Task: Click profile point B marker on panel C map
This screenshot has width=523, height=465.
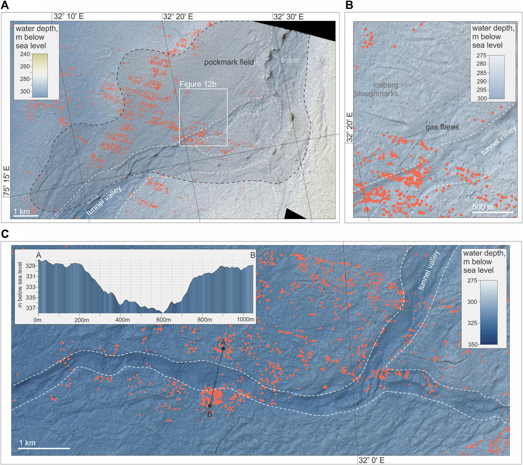Action: (209, 406)
